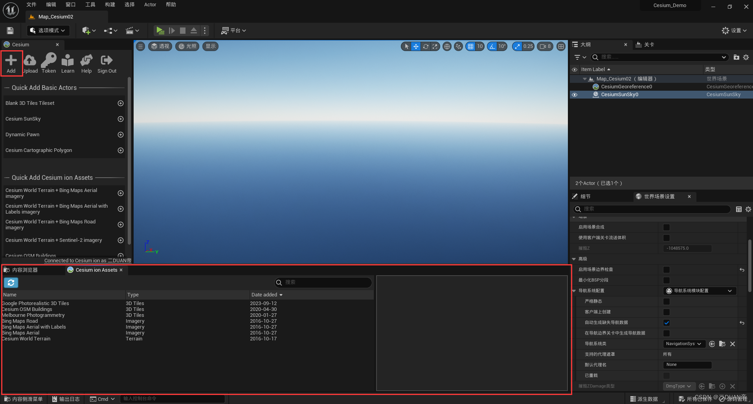Open the Cesium Upload tool
The width and height of the screenshot is (753, 404).
pos(30,64)
